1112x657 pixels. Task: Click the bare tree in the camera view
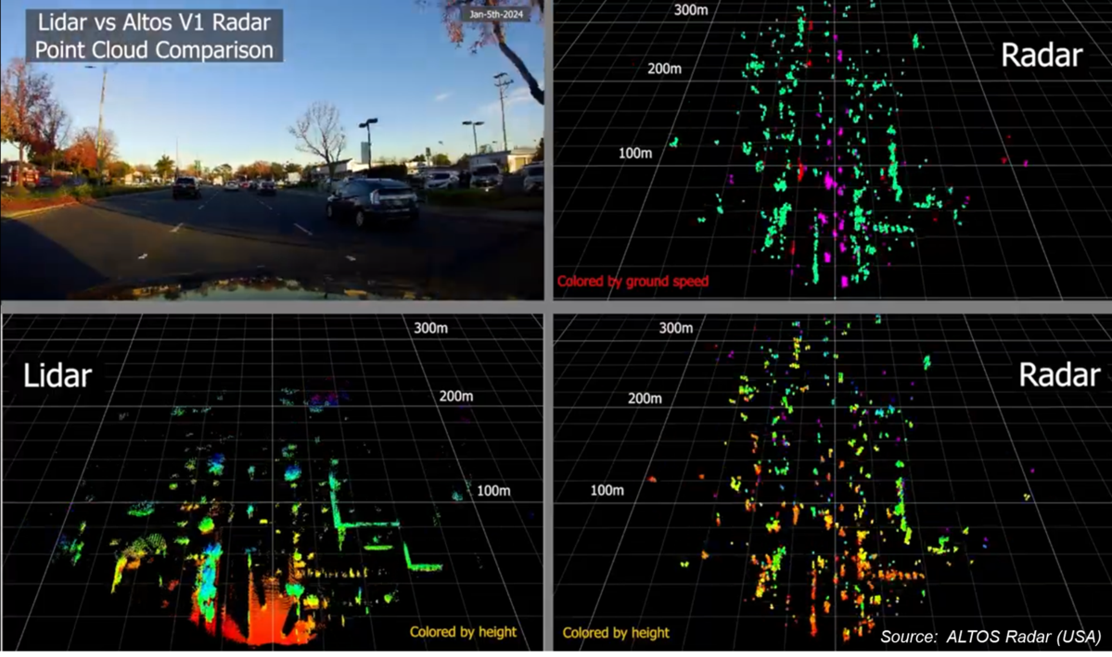[320, 134]
